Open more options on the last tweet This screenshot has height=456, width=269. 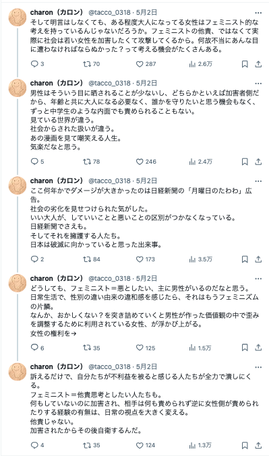tap(258, 367)
